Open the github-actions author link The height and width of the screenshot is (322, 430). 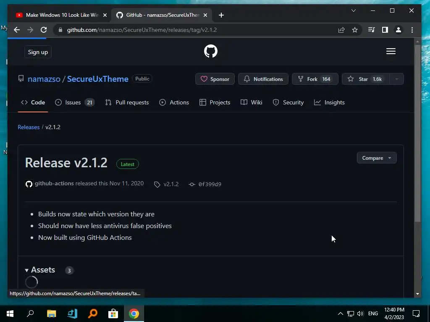(54, 184)
